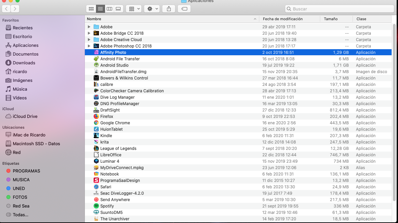Select the Google Chrome app icon

[96, 123]
